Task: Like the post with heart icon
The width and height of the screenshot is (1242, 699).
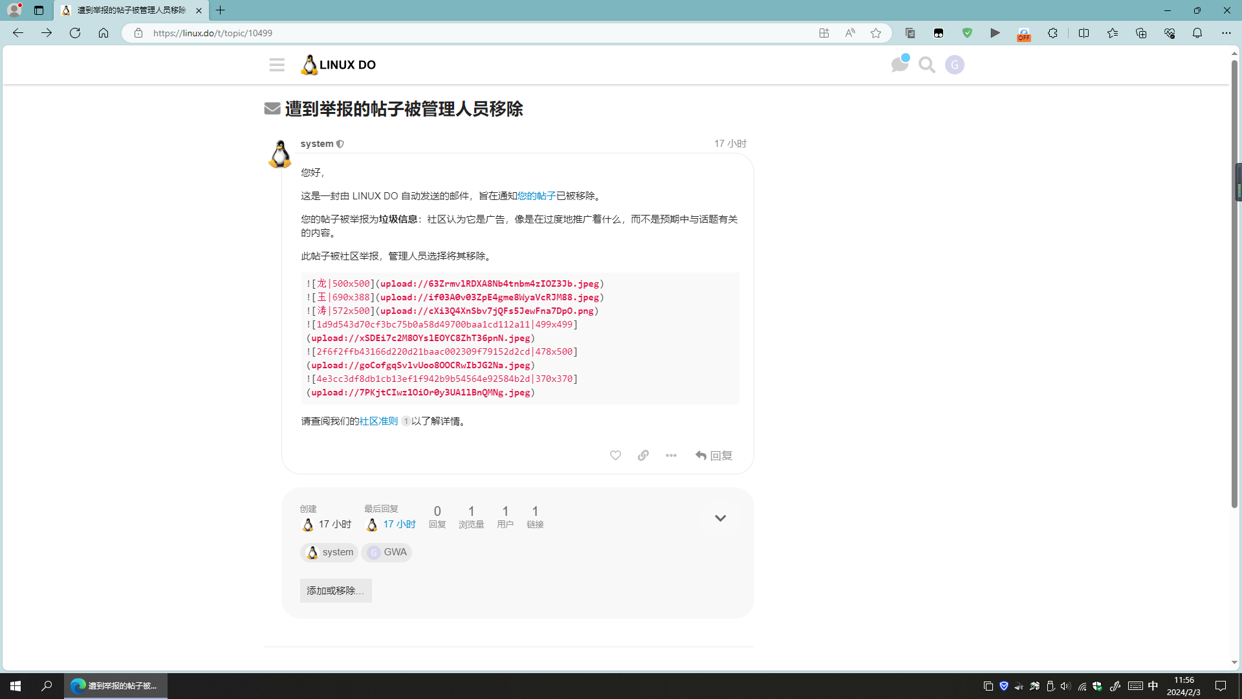Action: pyautogui.click(x=615, y=456)
